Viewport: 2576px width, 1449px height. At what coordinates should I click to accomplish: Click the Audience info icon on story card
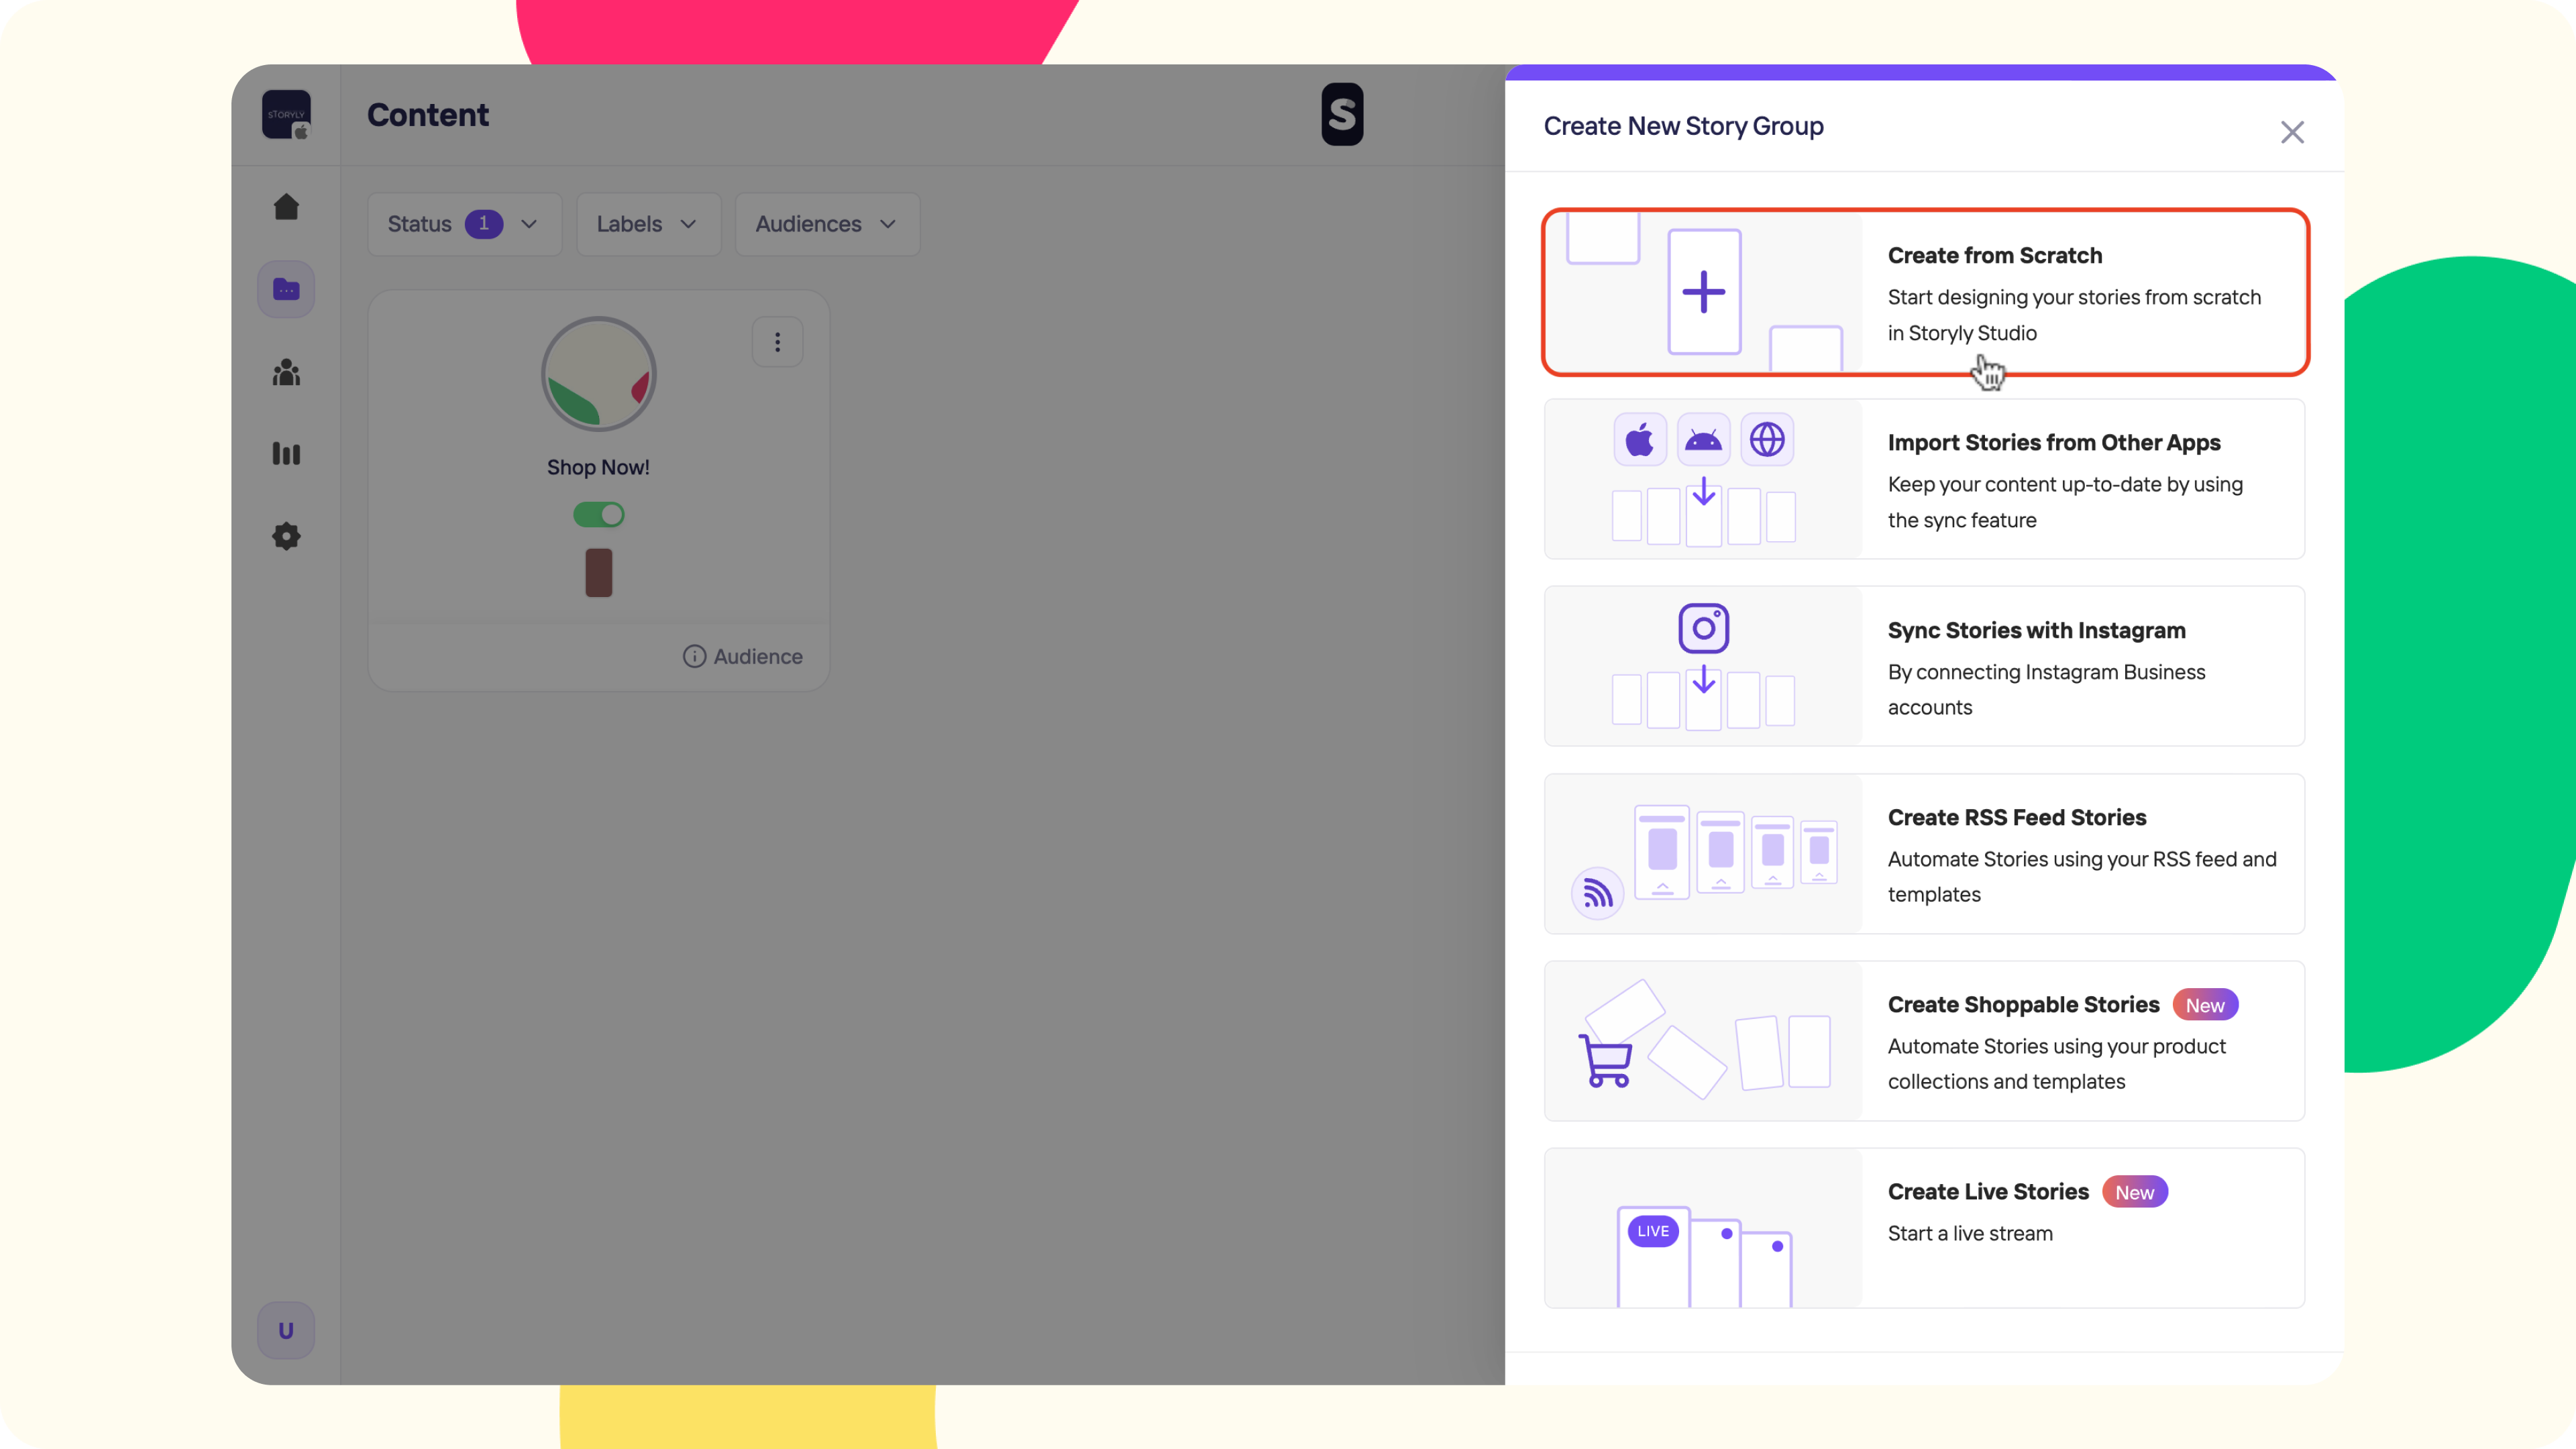pos(694,656)
